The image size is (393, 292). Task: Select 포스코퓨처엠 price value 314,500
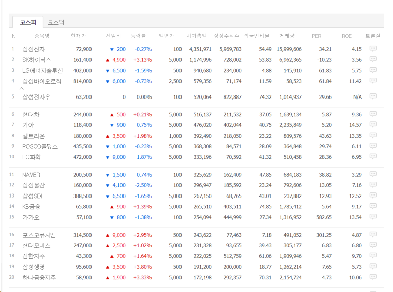(82, 235)
